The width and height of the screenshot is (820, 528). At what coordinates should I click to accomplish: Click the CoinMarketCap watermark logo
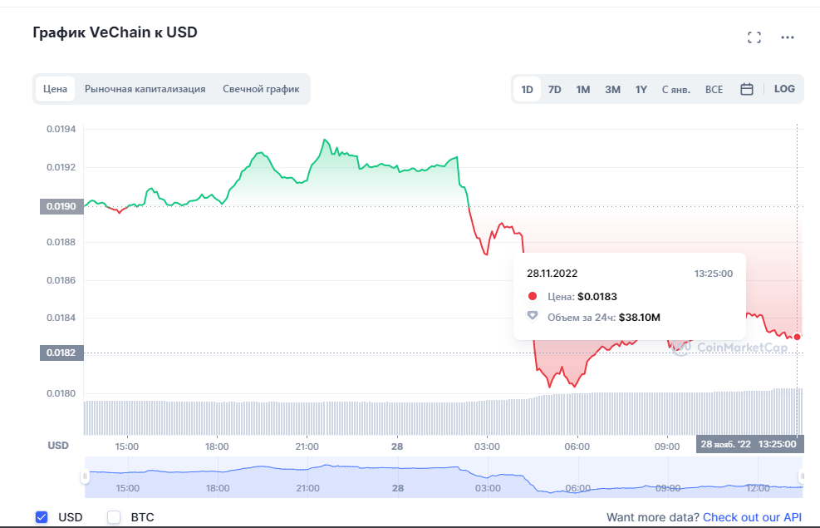pos(729,348)
